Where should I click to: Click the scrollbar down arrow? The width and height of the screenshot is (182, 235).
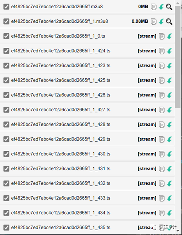tap(178, 231)
